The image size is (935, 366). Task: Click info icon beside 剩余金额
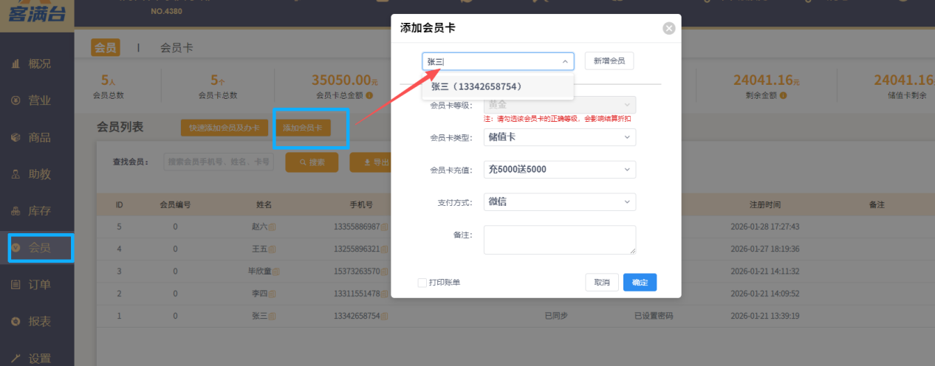(783, 95)
